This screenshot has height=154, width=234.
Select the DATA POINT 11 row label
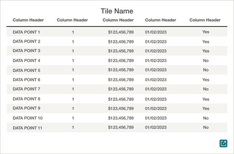[x=27, y=128]
